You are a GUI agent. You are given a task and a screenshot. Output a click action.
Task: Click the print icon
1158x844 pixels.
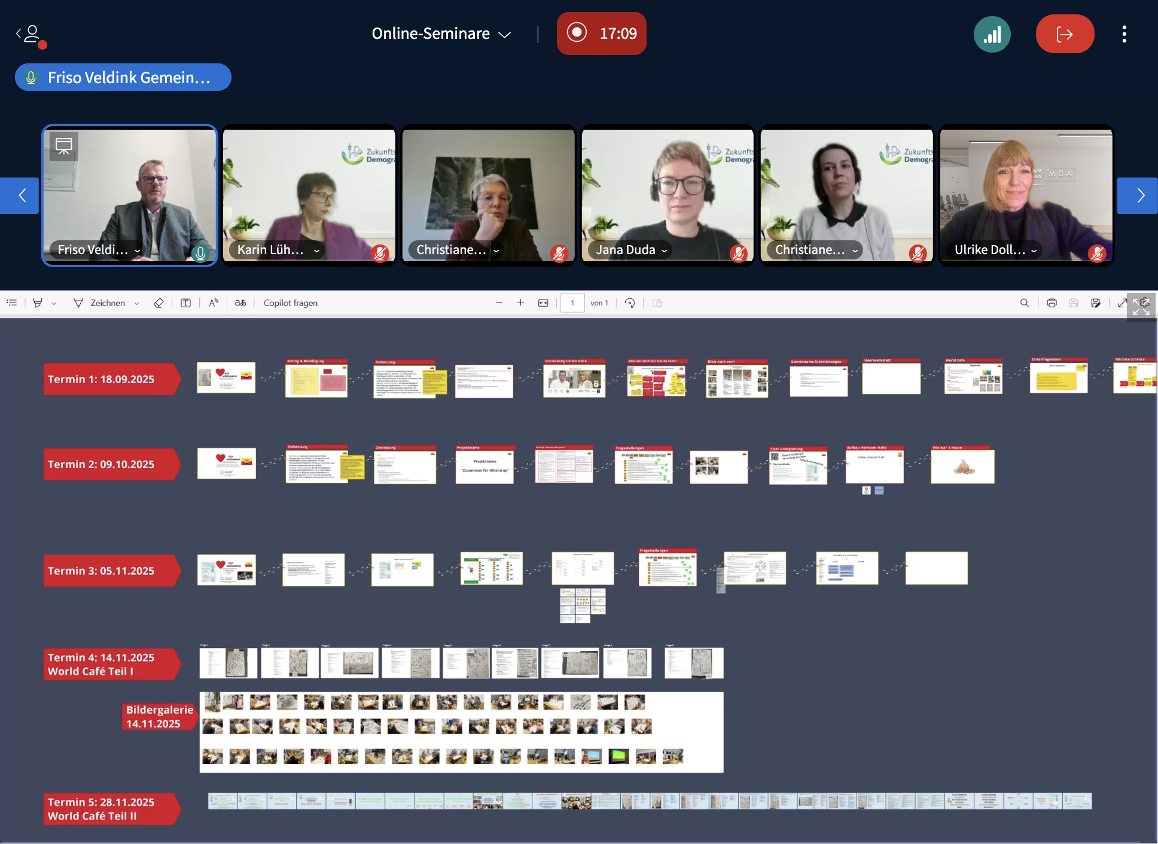point(1052,303)
